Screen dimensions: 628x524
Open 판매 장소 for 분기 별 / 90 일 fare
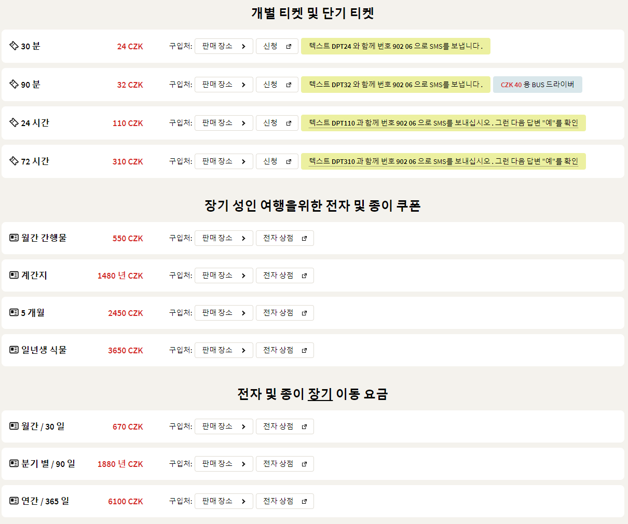click(x=224, y=464)
